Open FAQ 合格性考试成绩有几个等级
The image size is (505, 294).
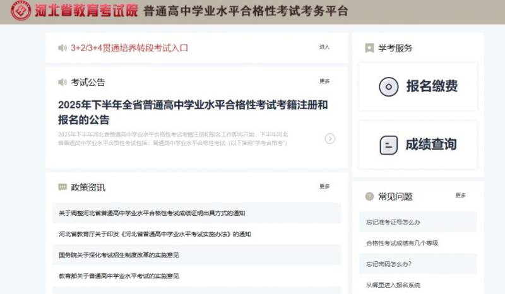pos(402,243)
